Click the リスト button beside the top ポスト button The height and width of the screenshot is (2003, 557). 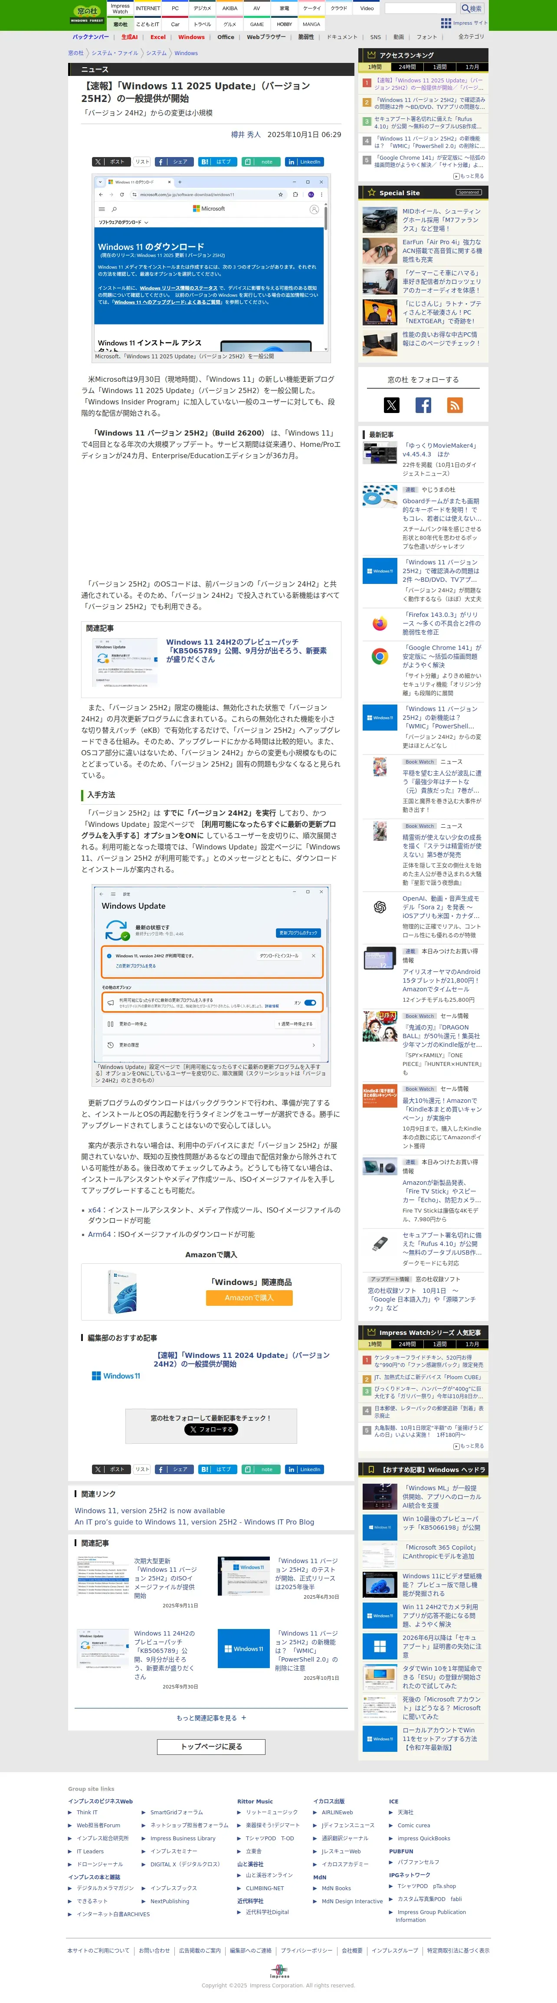pyautogui.click(x=141, y=162)
